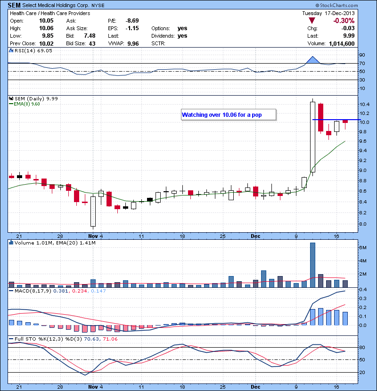Click the SCTR label
This screenshot has width=377, height=391.
tap(158, 43)
